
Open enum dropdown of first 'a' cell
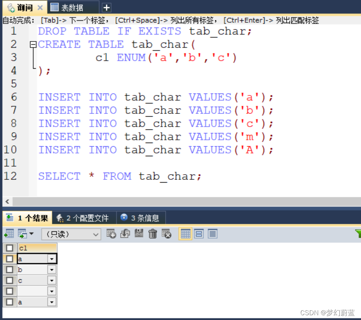point(52,259)
